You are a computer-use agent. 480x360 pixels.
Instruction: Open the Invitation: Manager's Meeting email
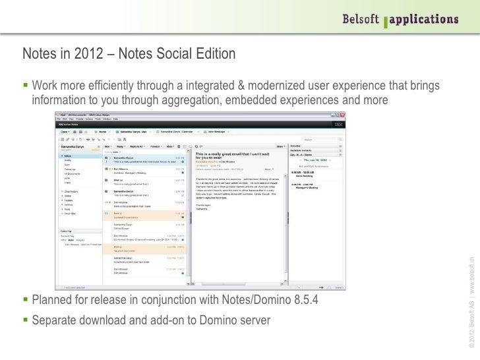pos(144,171)
